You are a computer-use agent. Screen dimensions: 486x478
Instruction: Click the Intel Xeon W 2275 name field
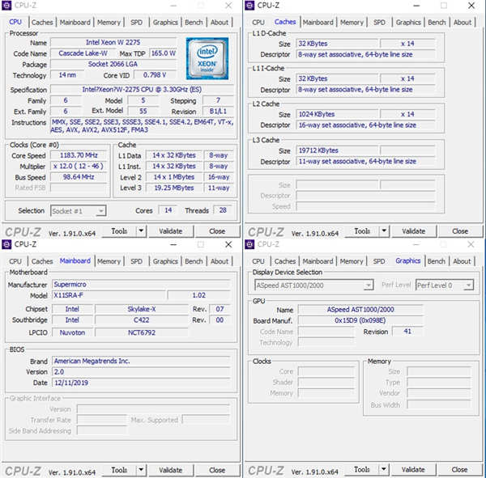113,42
